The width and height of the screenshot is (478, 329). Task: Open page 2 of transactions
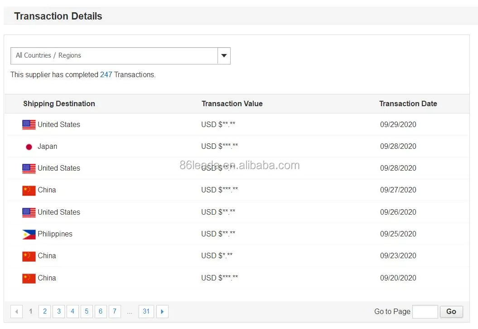[44, 311]
